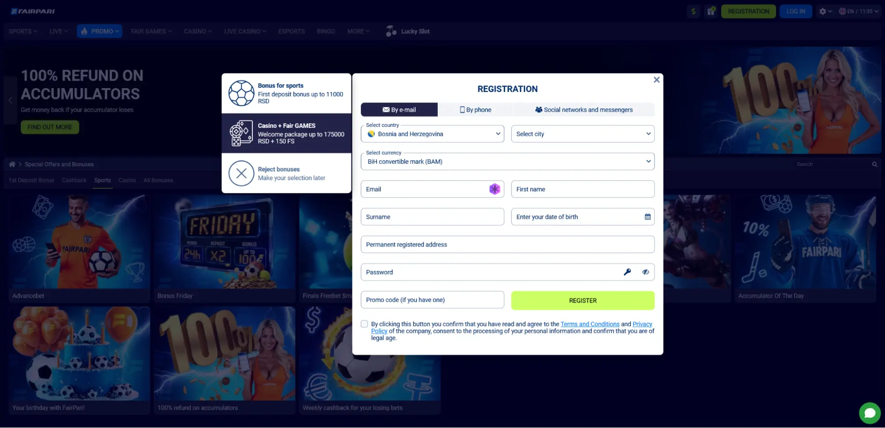Click the promo Search field
This screenshot has height=428, width=885.
pyautogui.click(x=832, y=165)
